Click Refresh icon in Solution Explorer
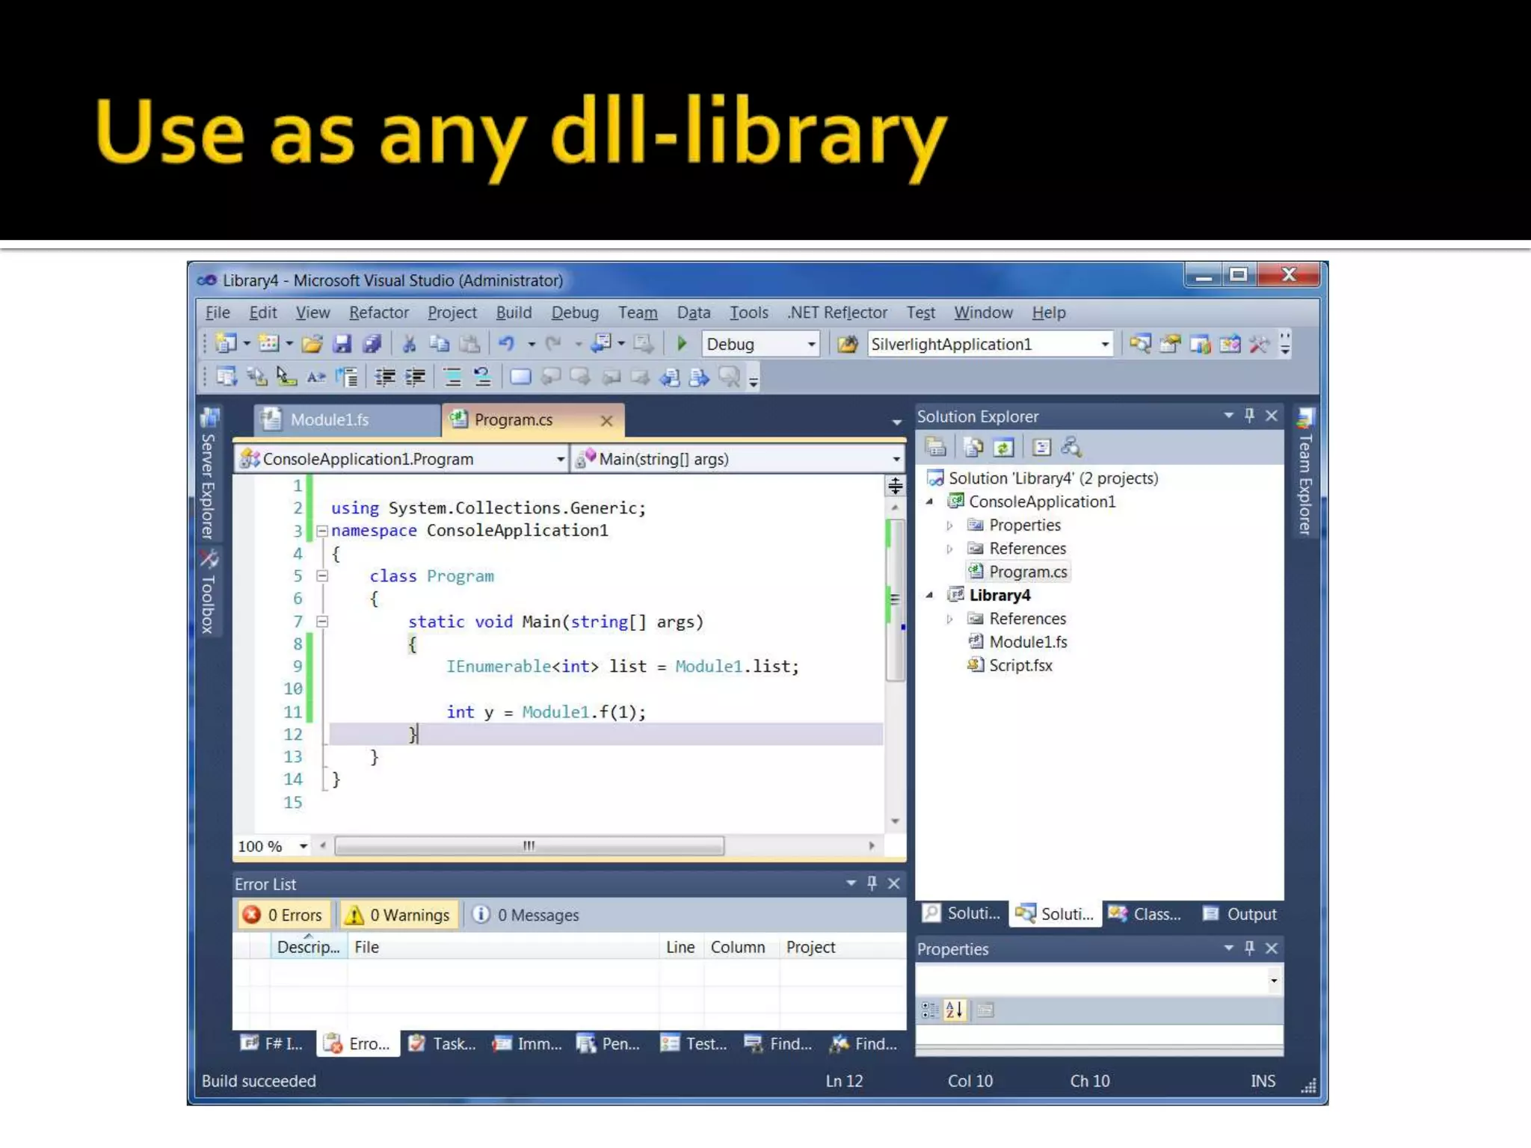 1003,447
